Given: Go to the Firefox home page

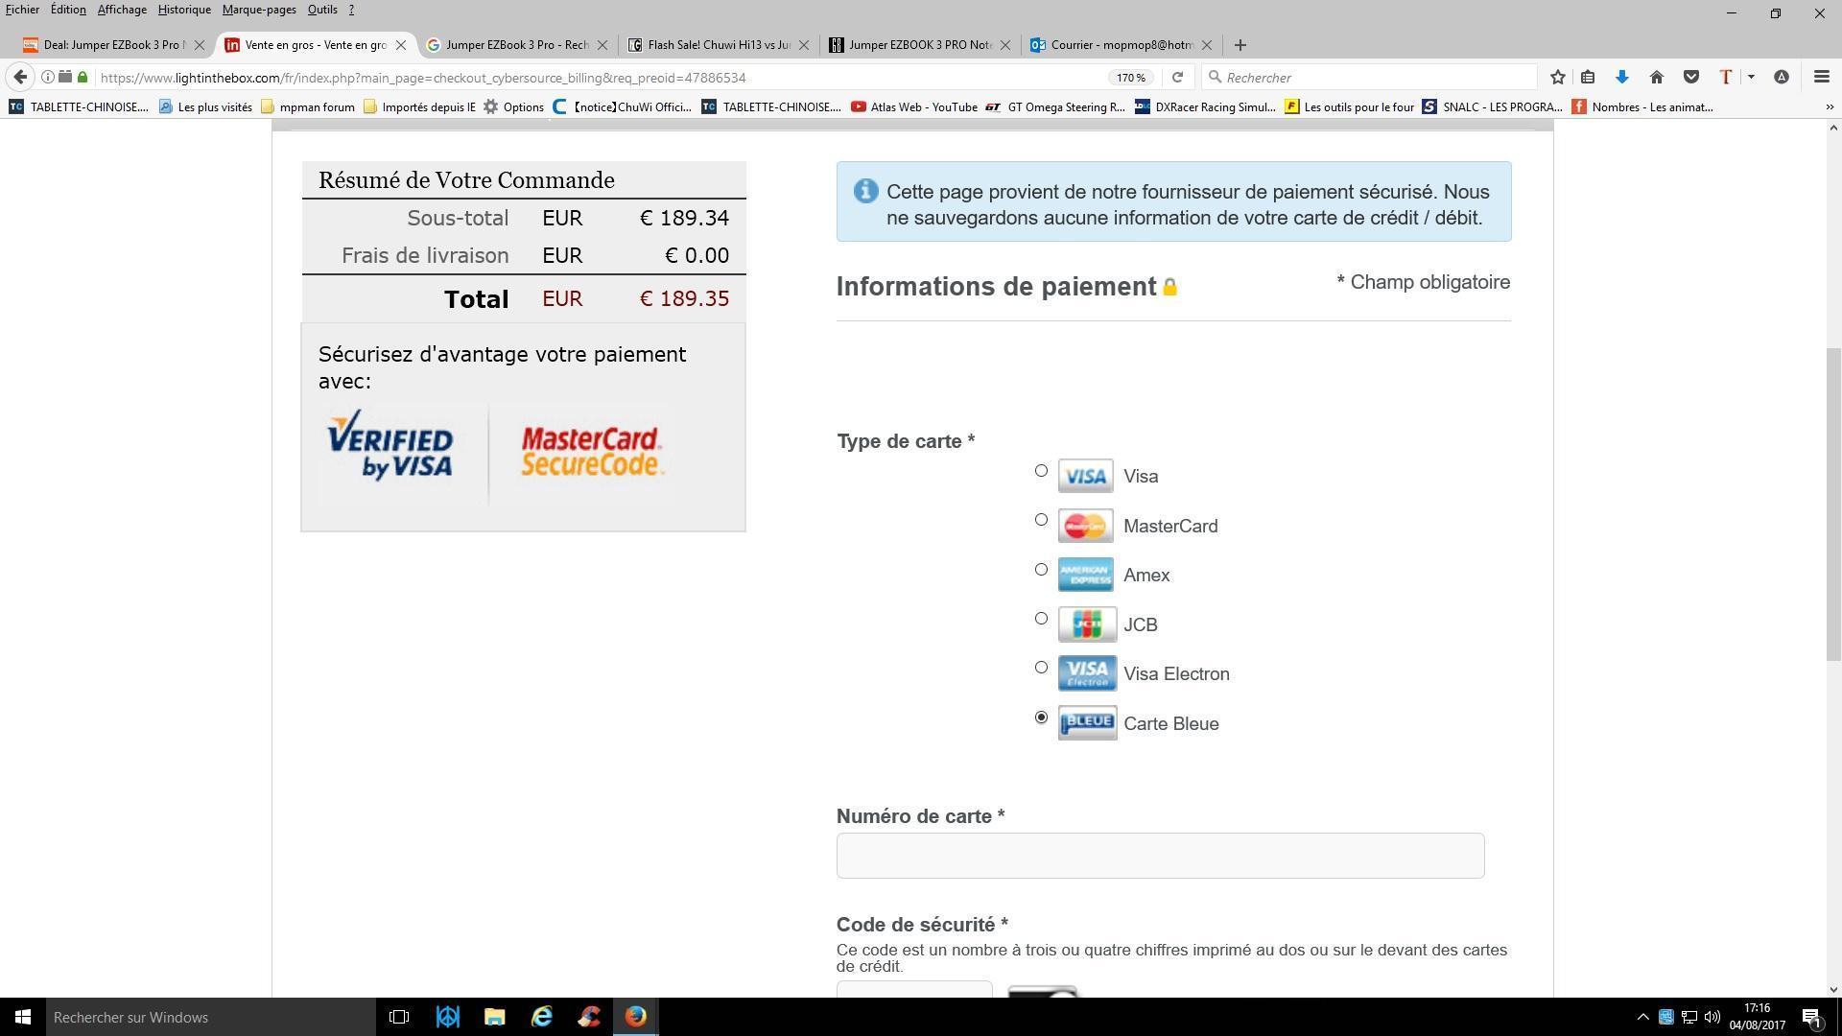Looking at the screenshot, I should pos(1656,77).
